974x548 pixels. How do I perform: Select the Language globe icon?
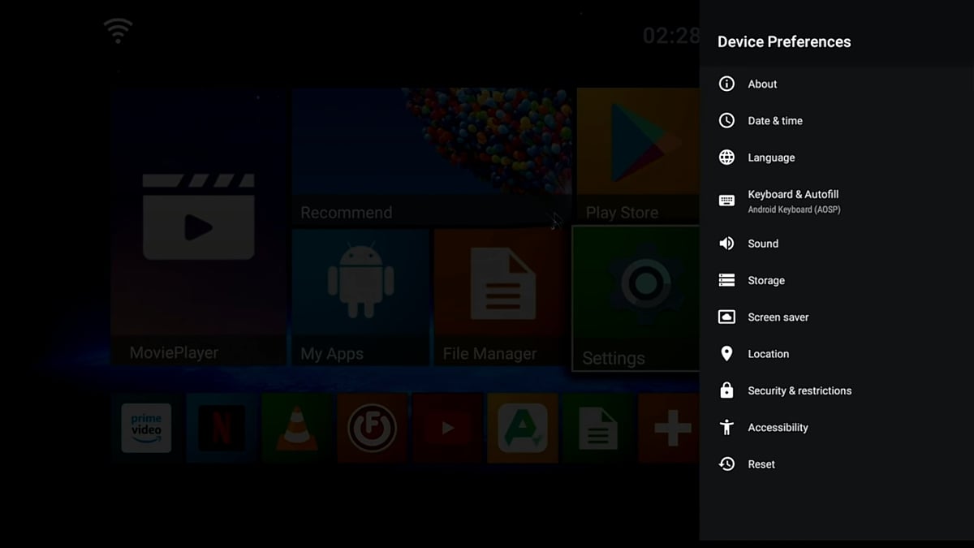727,157
